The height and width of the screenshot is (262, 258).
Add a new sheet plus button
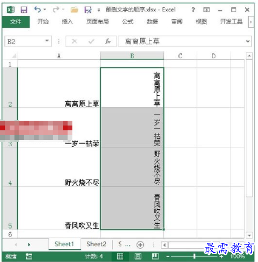(x=140, y=245)
